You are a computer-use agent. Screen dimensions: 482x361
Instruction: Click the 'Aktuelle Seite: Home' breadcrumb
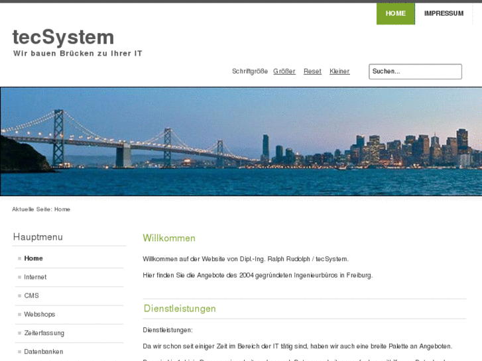[x=41, y=209]
